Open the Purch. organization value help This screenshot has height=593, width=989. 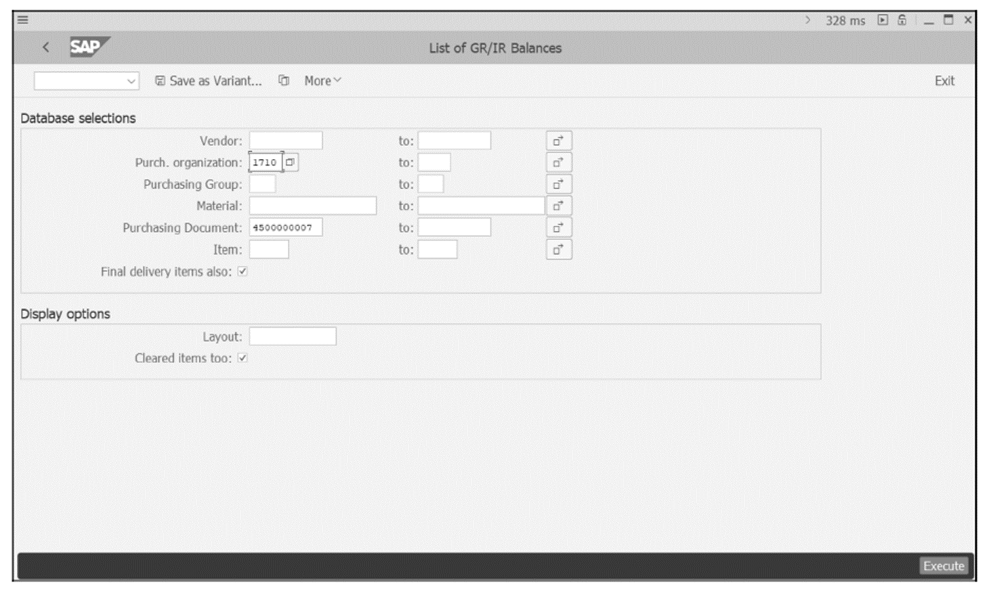coord(291,162)
